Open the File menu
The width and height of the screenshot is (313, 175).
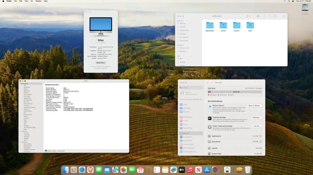(15, 1)
